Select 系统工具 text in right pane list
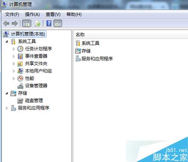 pos(90,43)
